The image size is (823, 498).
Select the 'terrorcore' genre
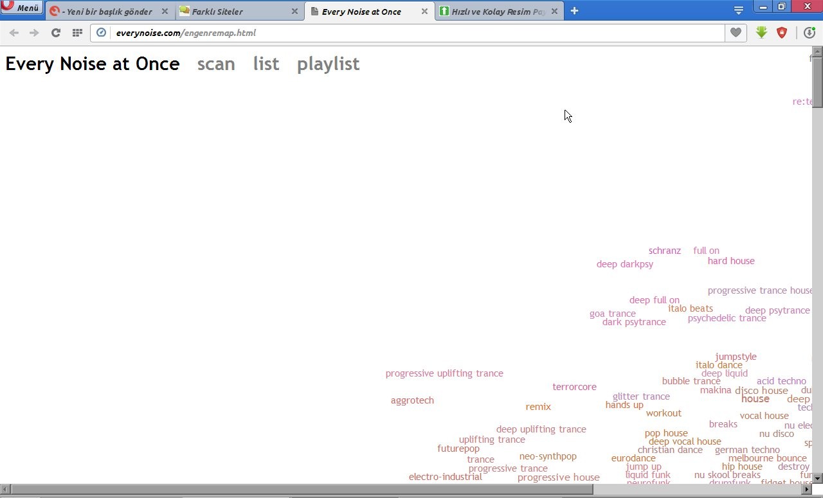coord(574,387)
